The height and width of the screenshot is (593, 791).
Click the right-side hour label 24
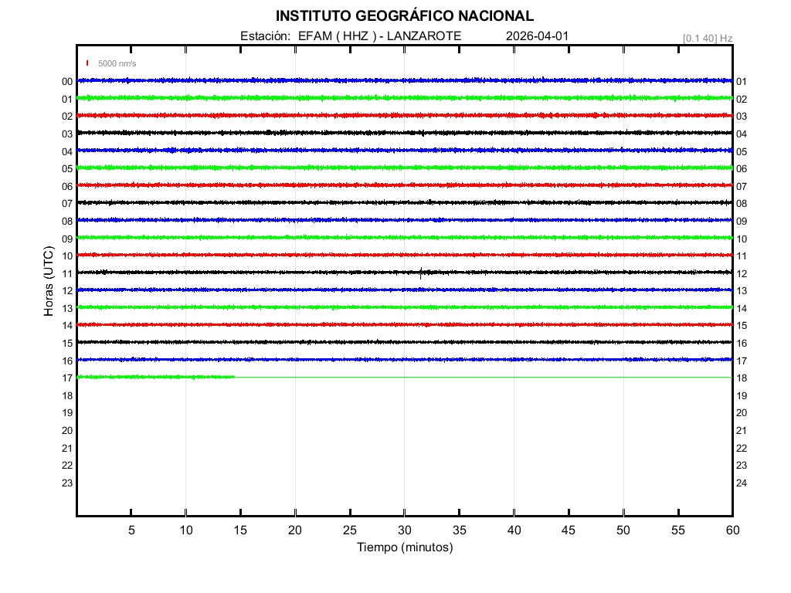(x=742, y=483)
